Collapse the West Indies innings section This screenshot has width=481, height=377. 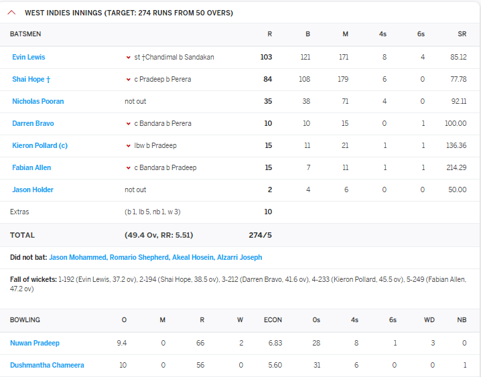[11, 13]
